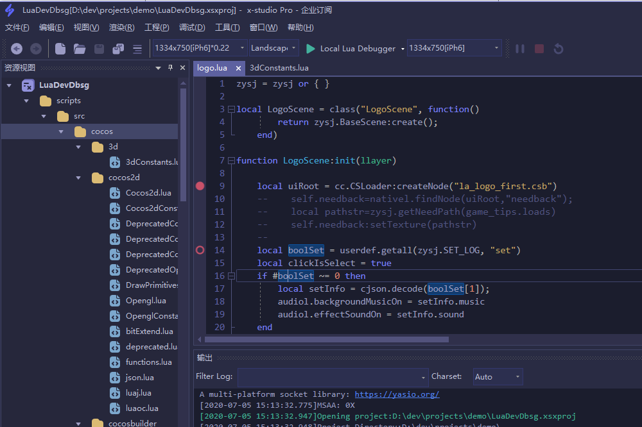Click the save all toolbar icon
This screenshot has height=427, width=642.
(118, 49)
